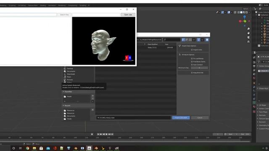Jump to timeline end frame
The height and width of the screenshot is (151, 269).
coord(112,134)
